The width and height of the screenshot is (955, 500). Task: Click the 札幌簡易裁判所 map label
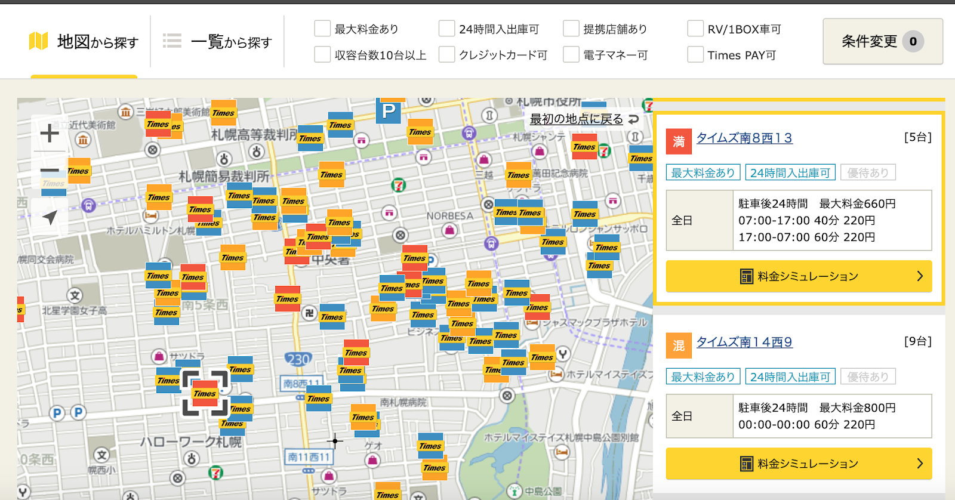[x=224, y=177]
